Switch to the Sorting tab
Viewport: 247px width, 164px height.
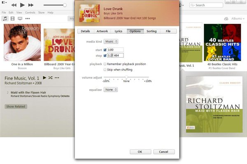[151, 31]
